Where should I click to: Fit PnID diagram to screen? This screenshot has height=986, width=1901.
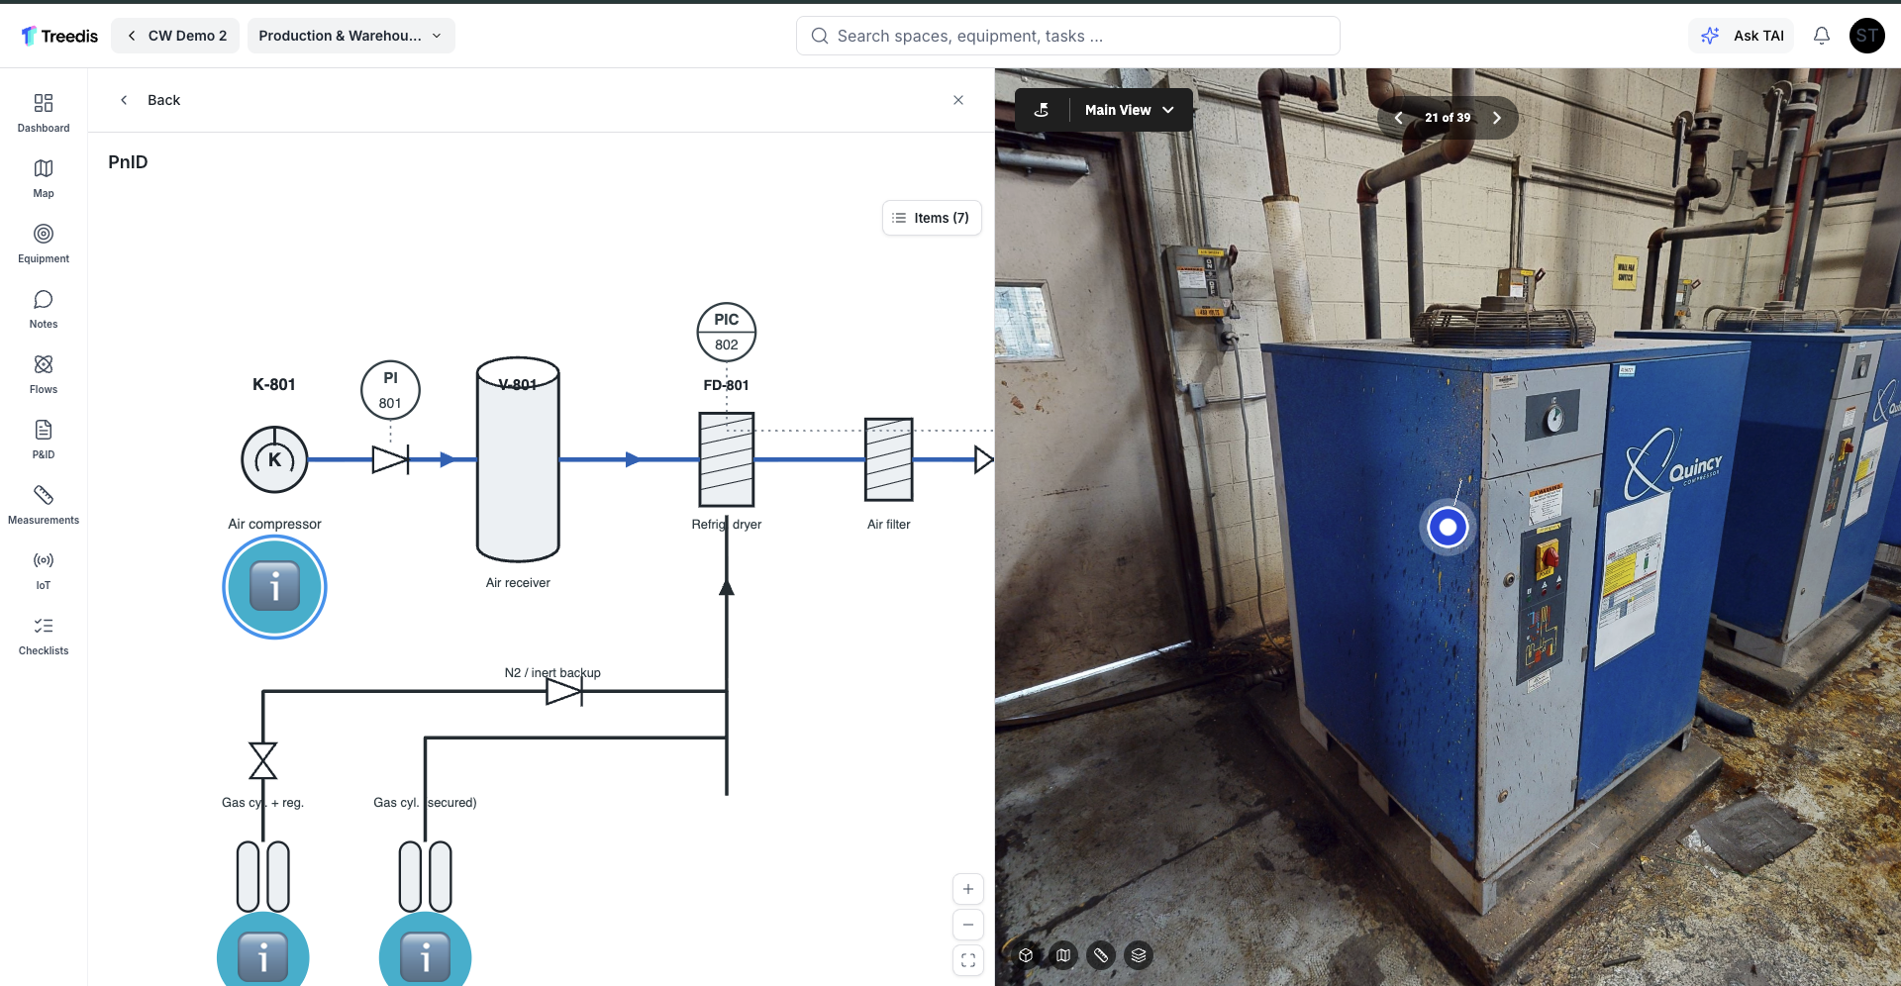pos(968,960)
